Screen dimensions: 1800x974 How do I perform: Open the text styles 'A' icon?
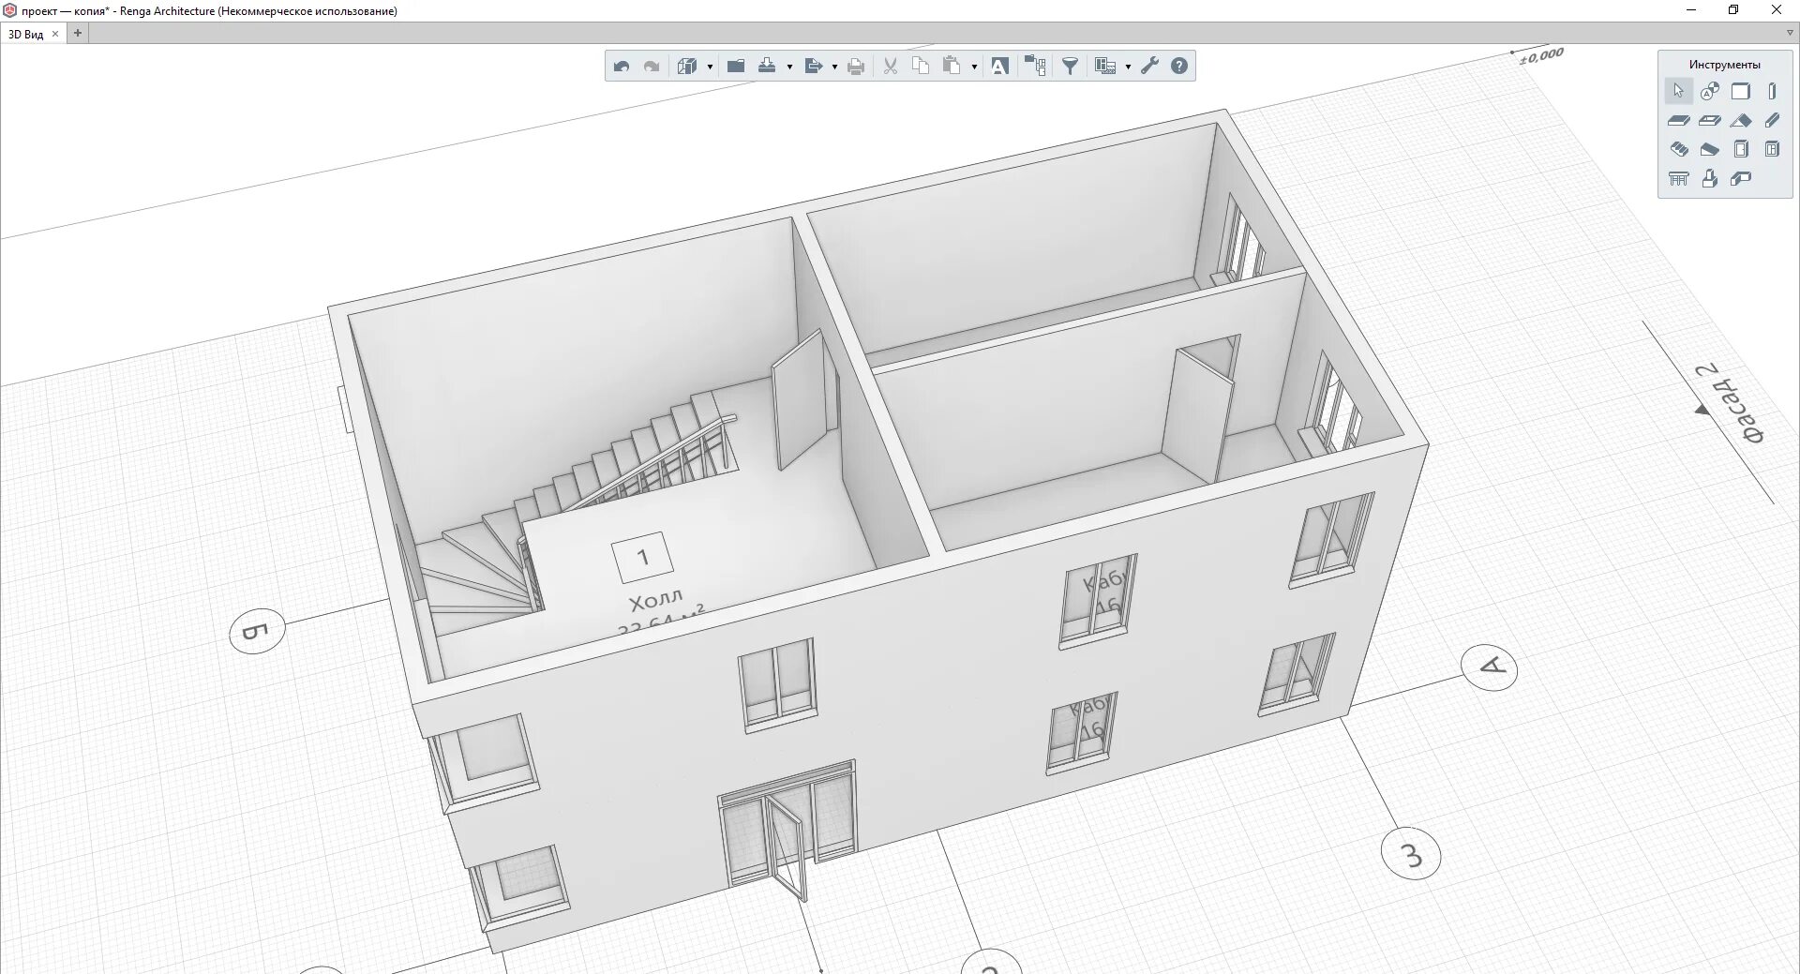tap(1000, 66)
